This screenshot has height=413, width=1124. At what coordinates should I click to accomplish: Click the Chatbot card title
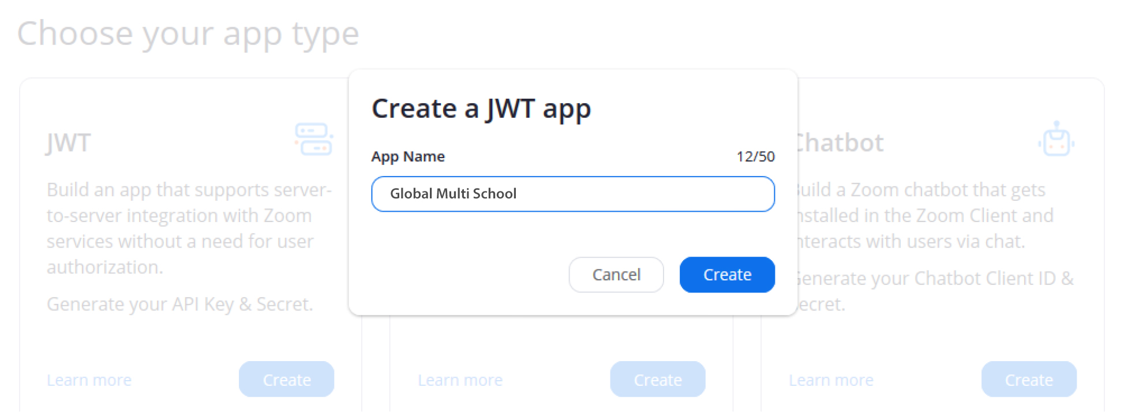click(840, 142)
